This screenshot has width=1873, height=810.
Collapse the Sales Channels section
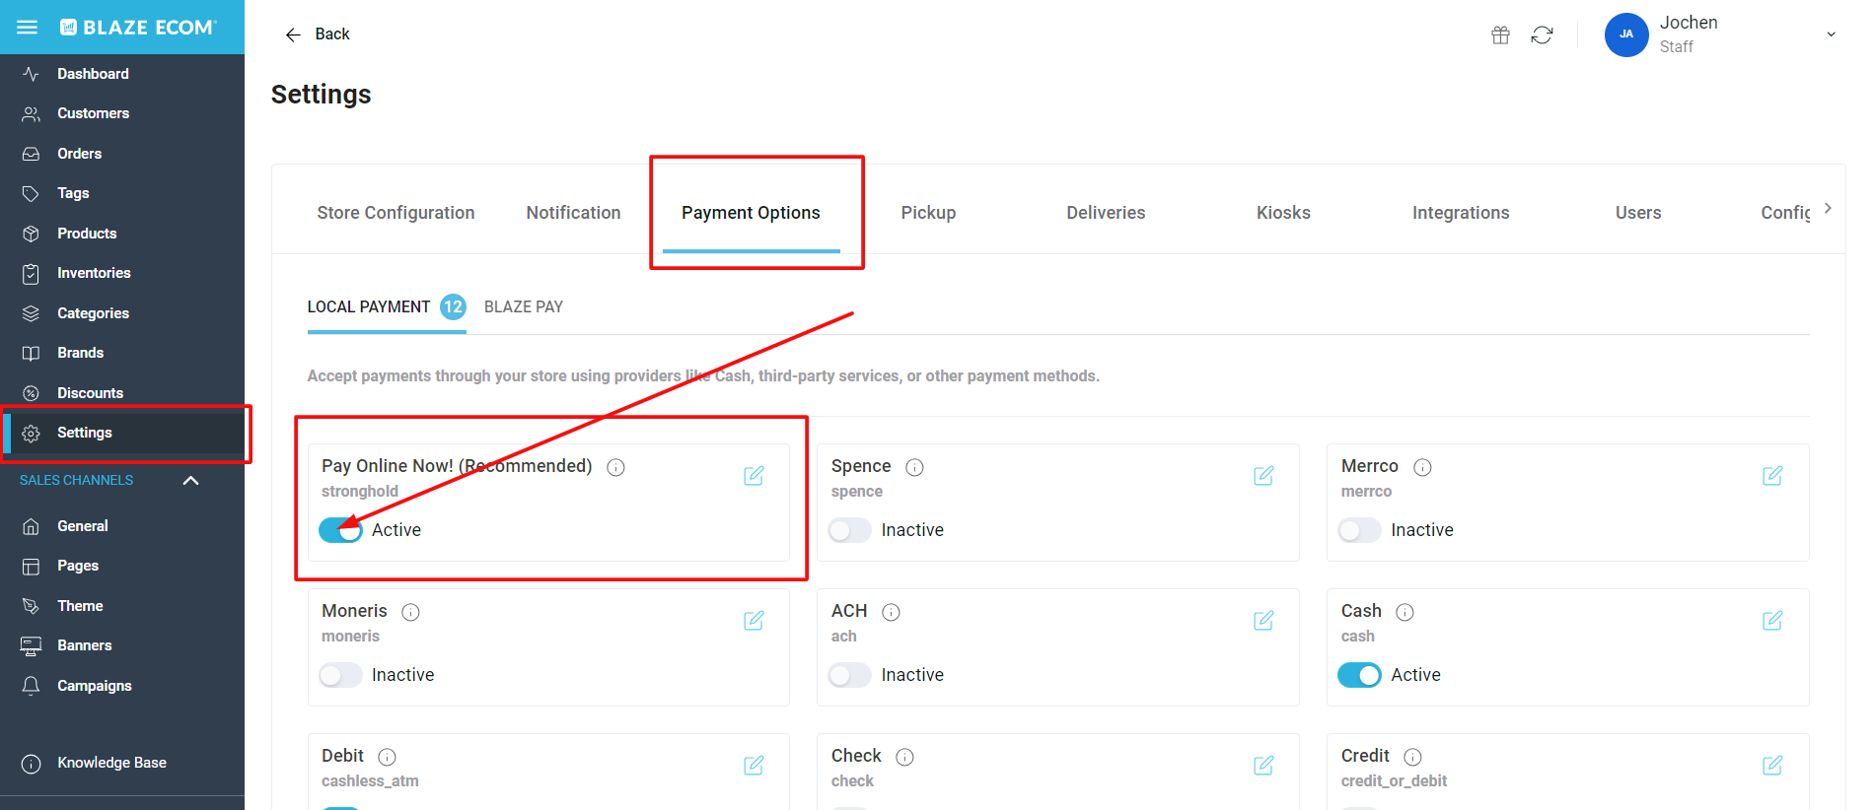190,480
